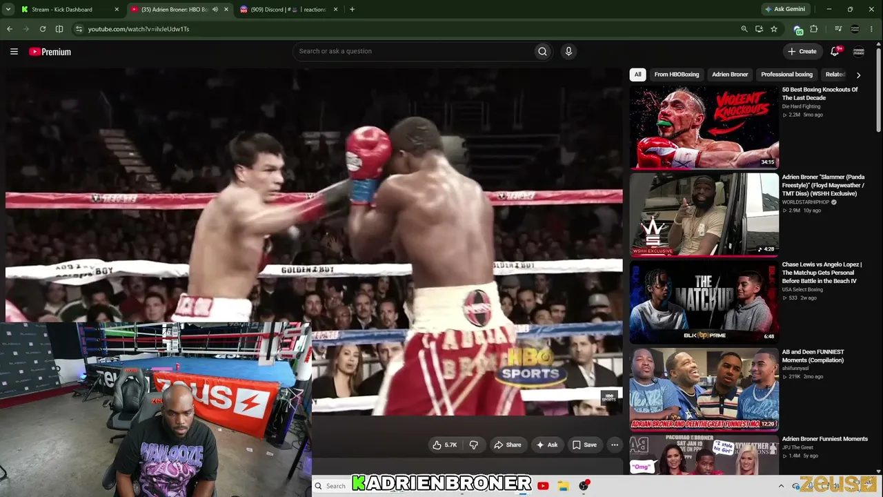Open the tab search dropdown arrow
This screenshot has height=497, width=883.
click(8, 10)
